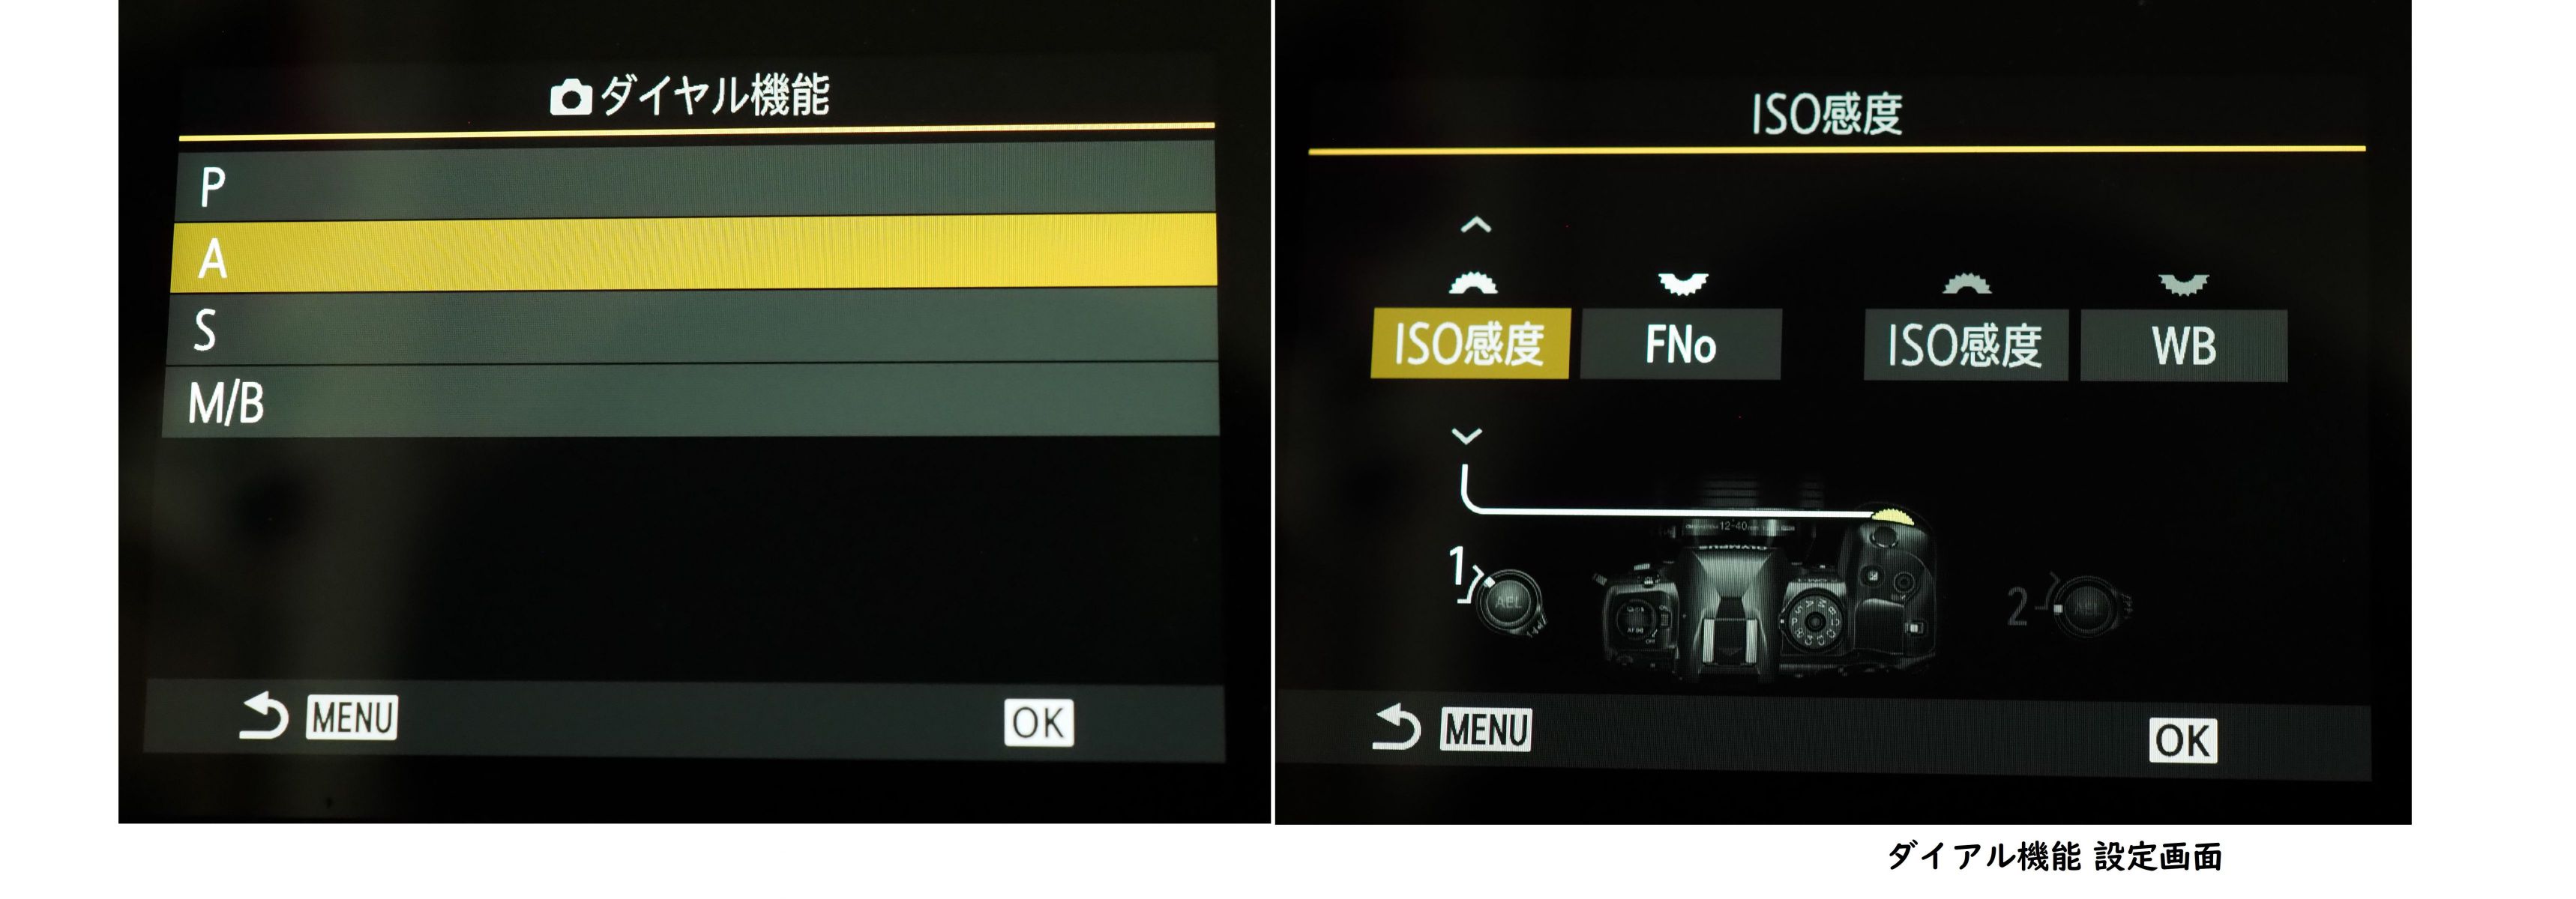Click the up chevron above ISO感度
Image resolution: width=2576 pixels, height=899 pixels.
coord(1475,225)
